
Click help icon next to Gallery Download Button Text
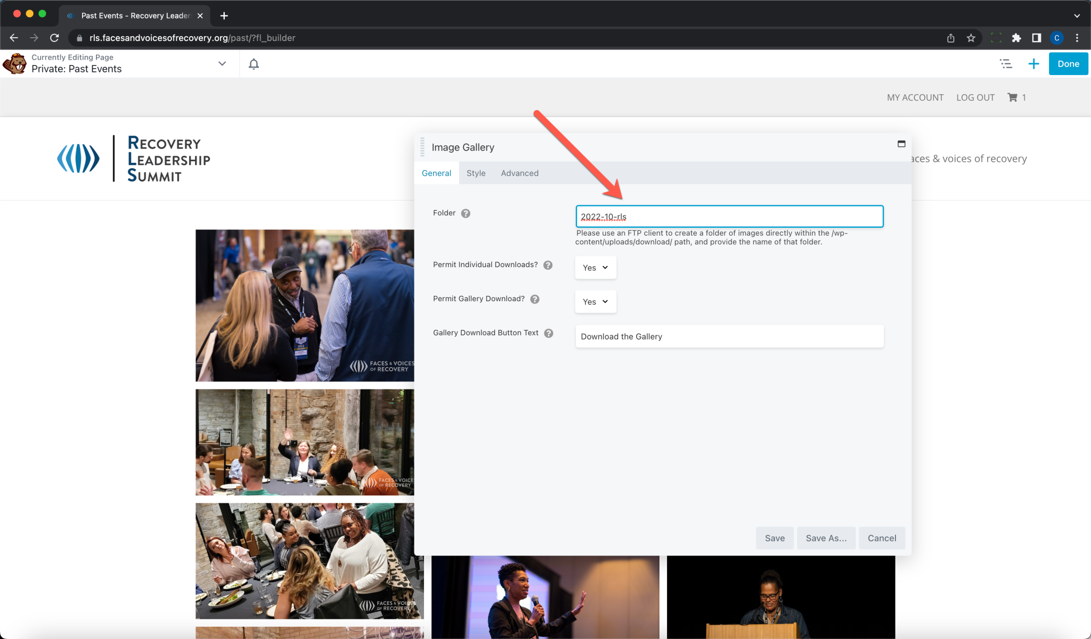549,333
